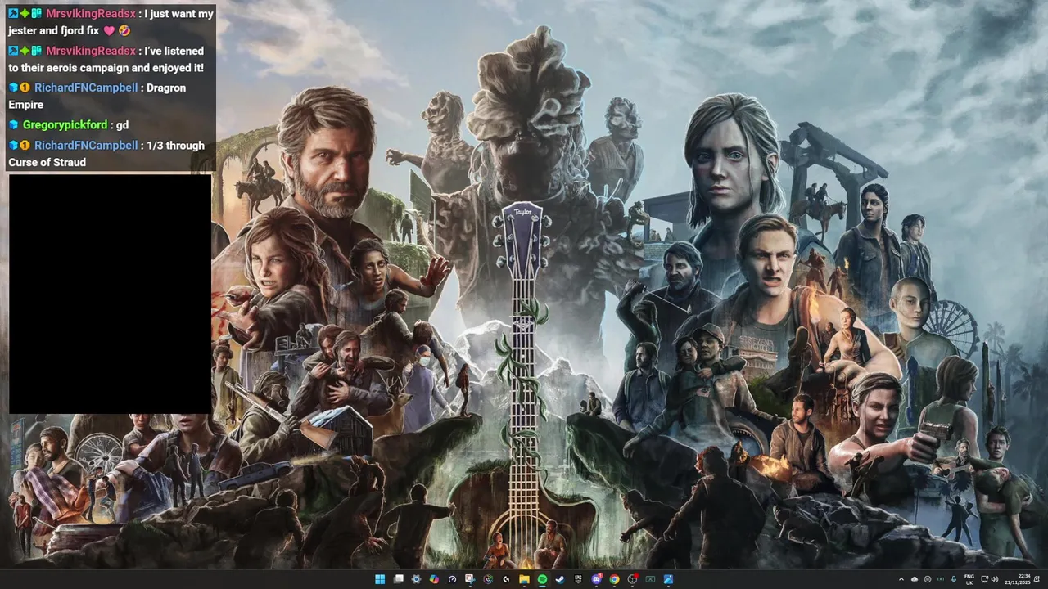Open the Snipping Tool taskbar icon
1048x589 pixels.
click(x=470, y=579)
